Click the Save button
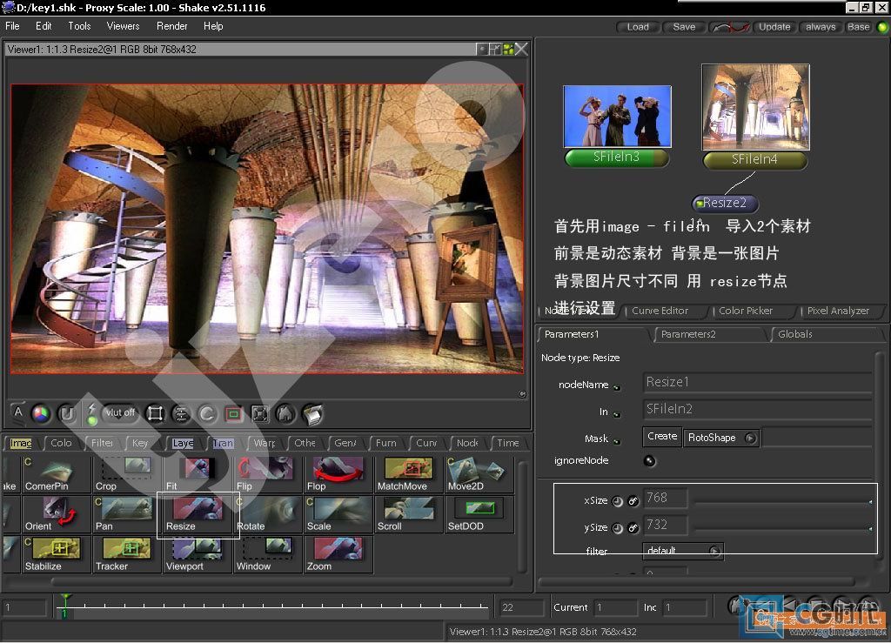The height and width of the screenshot is (643, 891). point(684,27)
